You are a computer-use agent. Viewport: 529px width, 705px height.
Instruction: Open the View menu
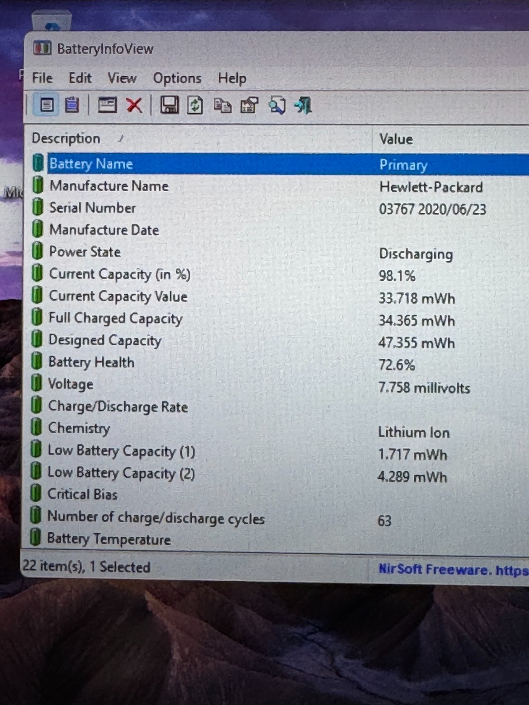point(122,78)
